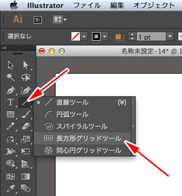Open the fill color dropdown arrow
This screenshot has width=182, height=196.
pyautogui.click(x=84, y=37)
